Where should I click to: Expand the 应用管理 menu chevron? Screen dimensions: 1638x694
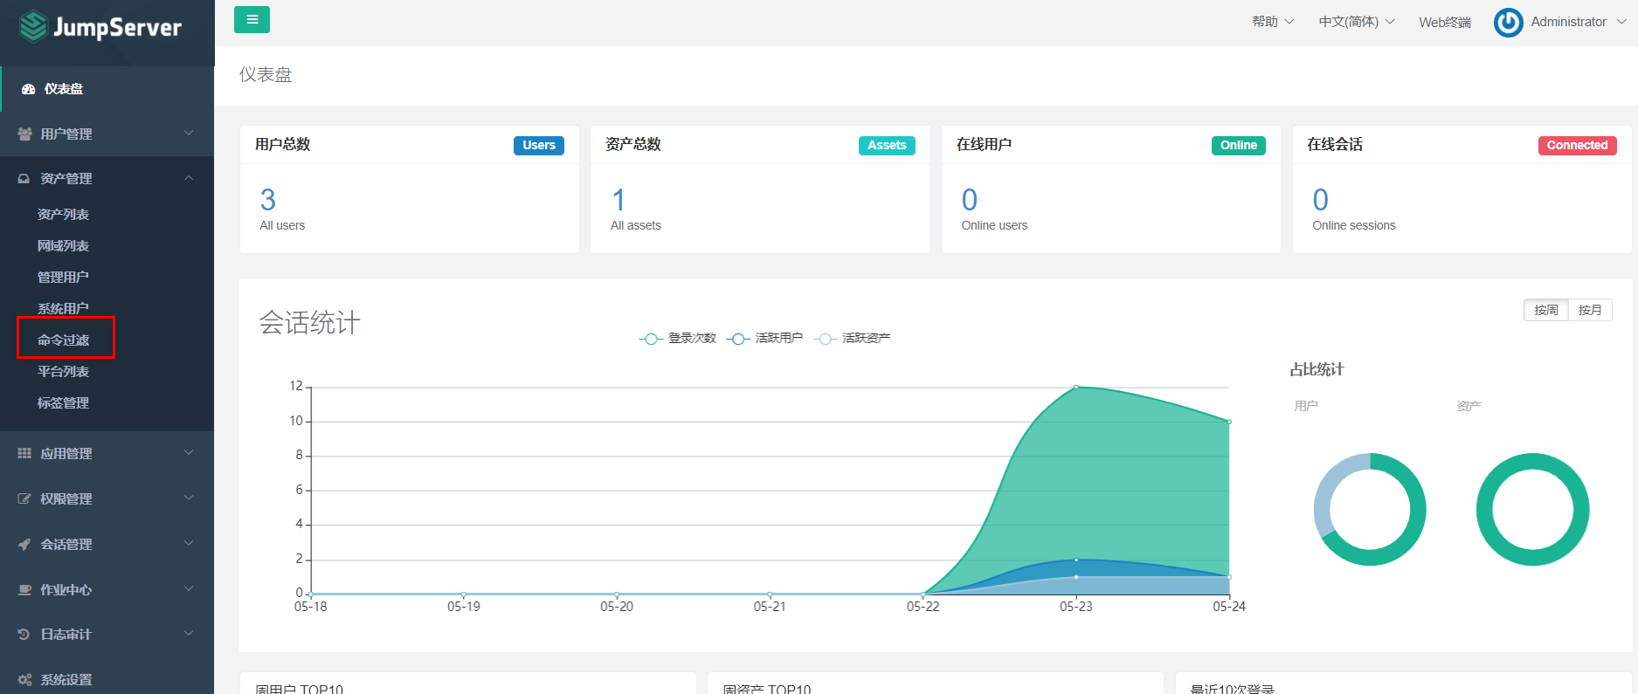(189, 452)
